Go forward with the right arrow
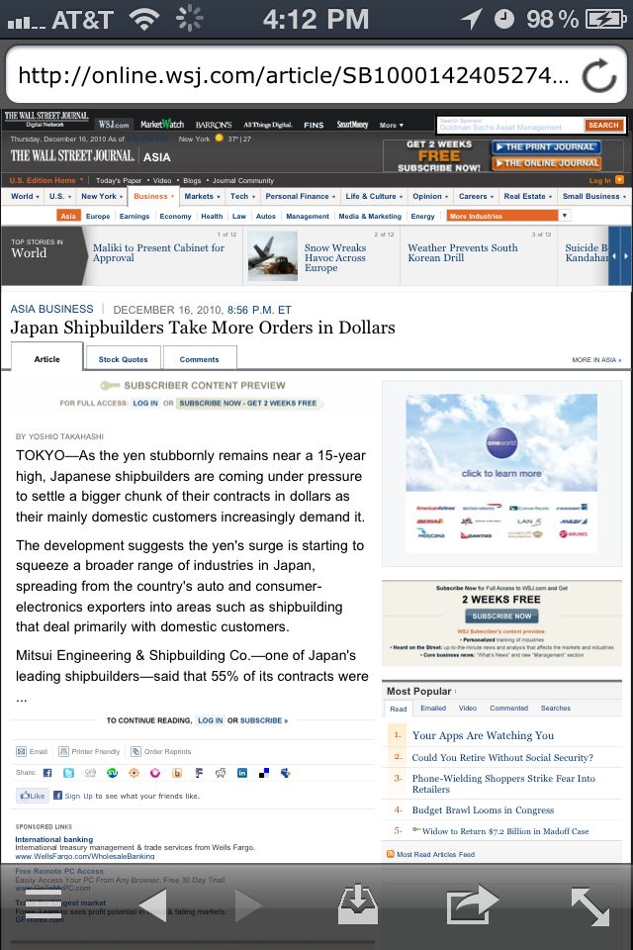The height and width of the screenshot is (950, 633). [248, 905]
